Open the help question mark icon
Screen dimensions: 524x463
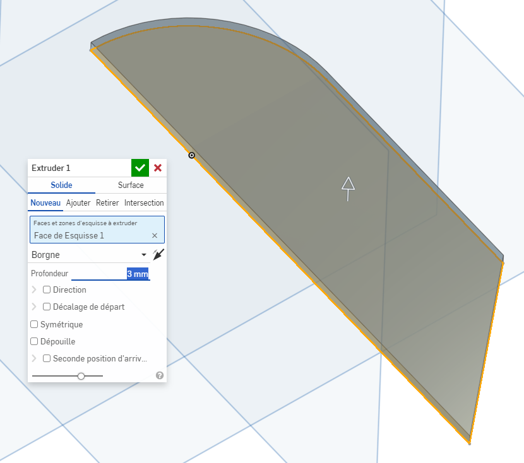pyautogui.click(x=160, y=375)
